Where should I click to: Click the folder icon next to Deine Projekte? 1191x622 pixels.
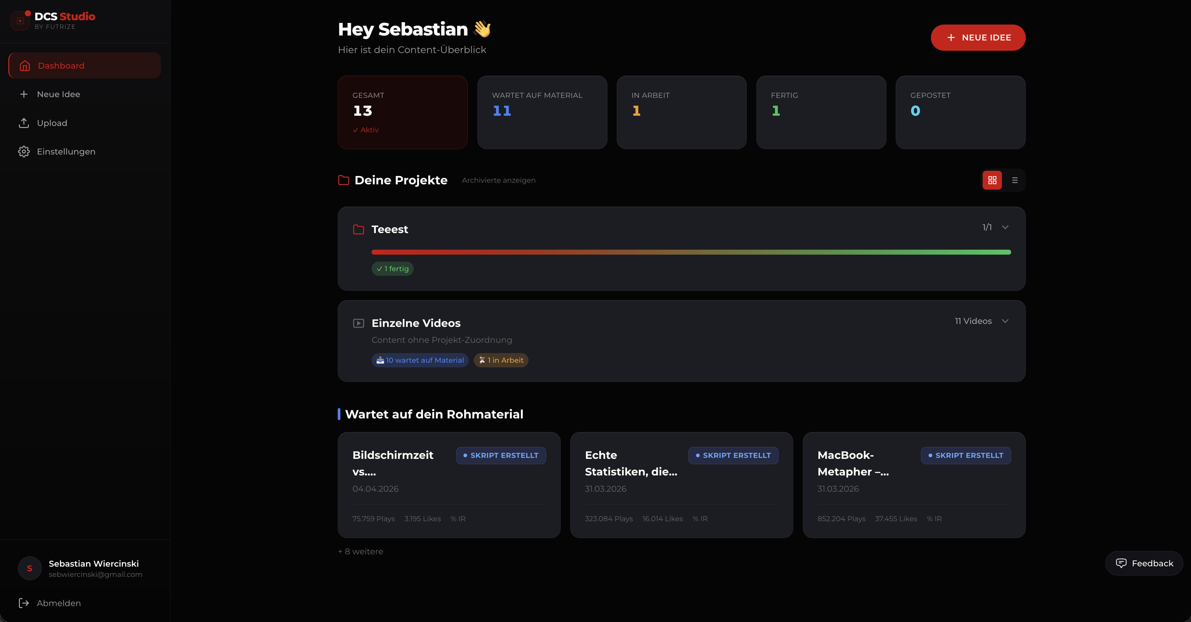343,181
